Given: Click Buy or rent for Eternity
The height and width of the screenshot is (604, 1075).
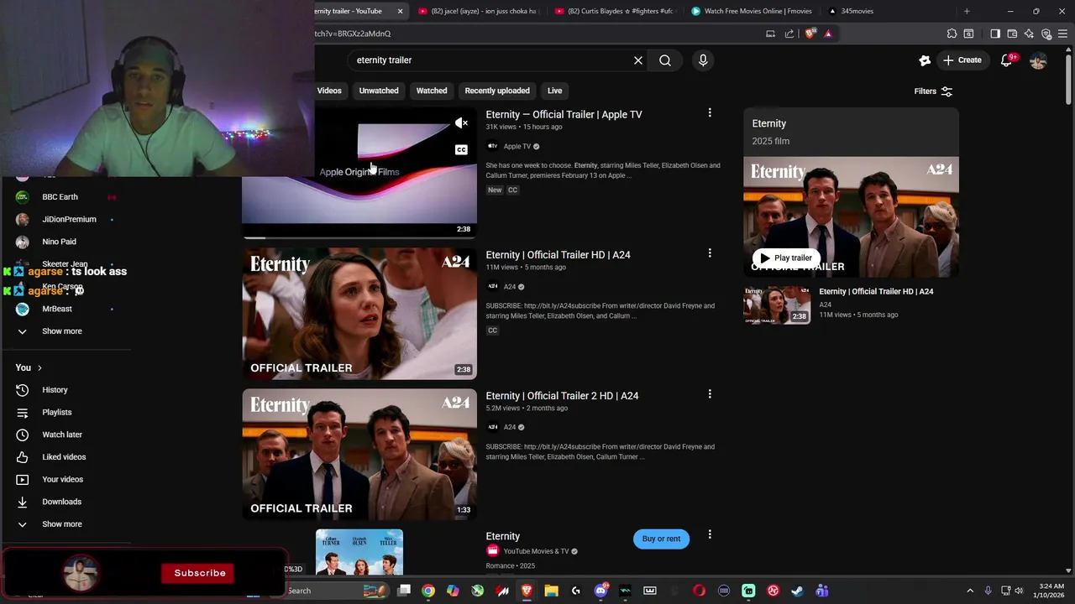Looking at the screenshot, I should coord(661,539).
